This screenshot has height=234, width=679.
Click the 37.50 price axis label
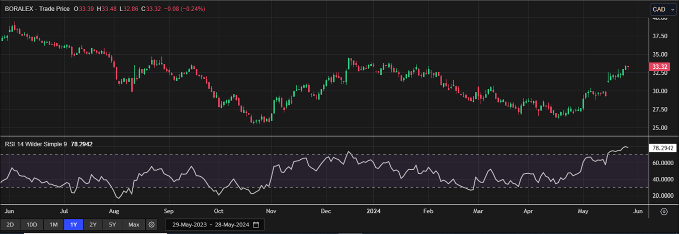pos(659,36)
